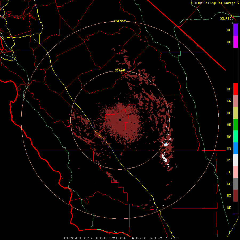Image resolution: width=240 pixels, height=240 pixels.
Task: Click the GC legend label
Action: click(229, 184)
